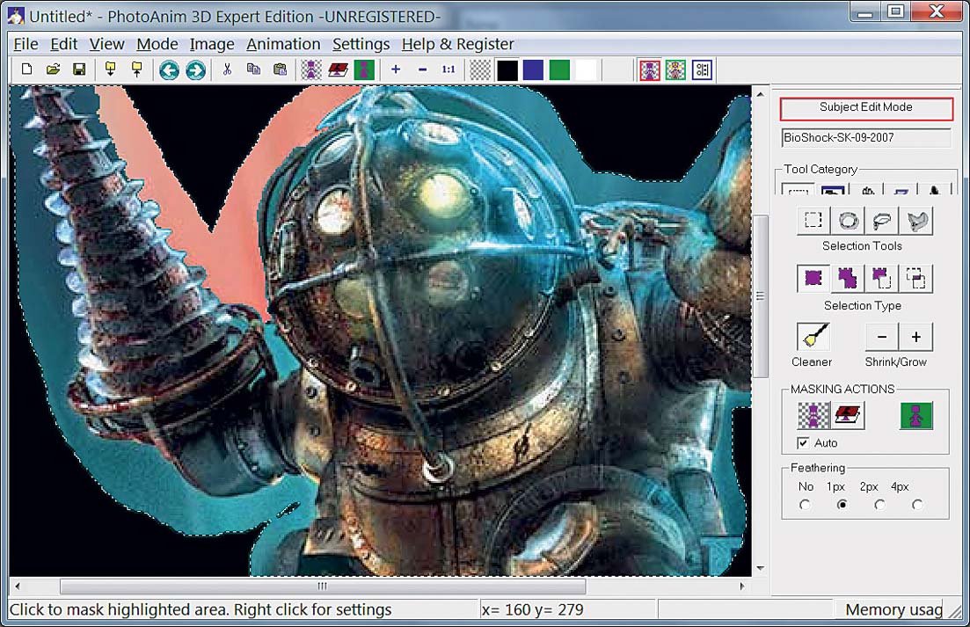970x627 pixels.
Task: Click the green-bordered figure mode icon
Action: [675, 69]
